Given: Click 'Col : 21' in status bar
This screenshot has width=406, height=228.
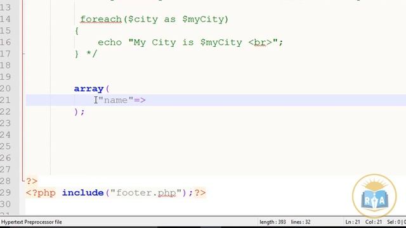Looking at the screenshot, I should pyautogui.click(x=374, y=222).
